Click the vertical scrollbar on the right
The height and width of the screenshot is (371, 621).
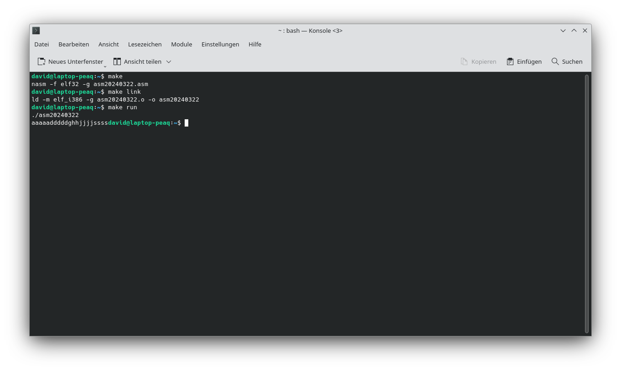coord(586,205)
